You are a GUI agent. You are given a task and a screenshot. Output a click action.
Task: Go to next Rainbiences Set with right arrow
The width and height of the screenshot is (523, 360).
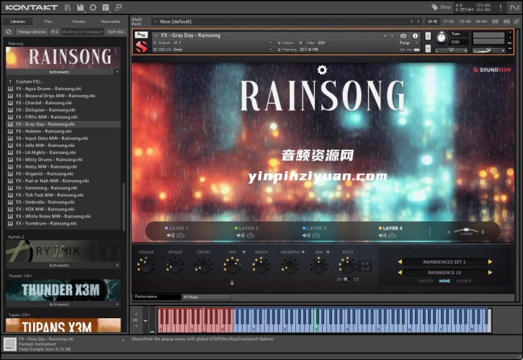(491, 261)
